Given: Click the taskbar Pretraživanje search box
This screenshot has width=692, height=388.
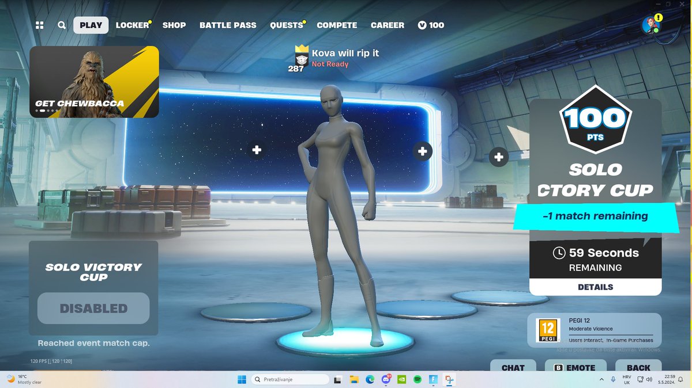Looking at the screenshot, I should 291,379.
